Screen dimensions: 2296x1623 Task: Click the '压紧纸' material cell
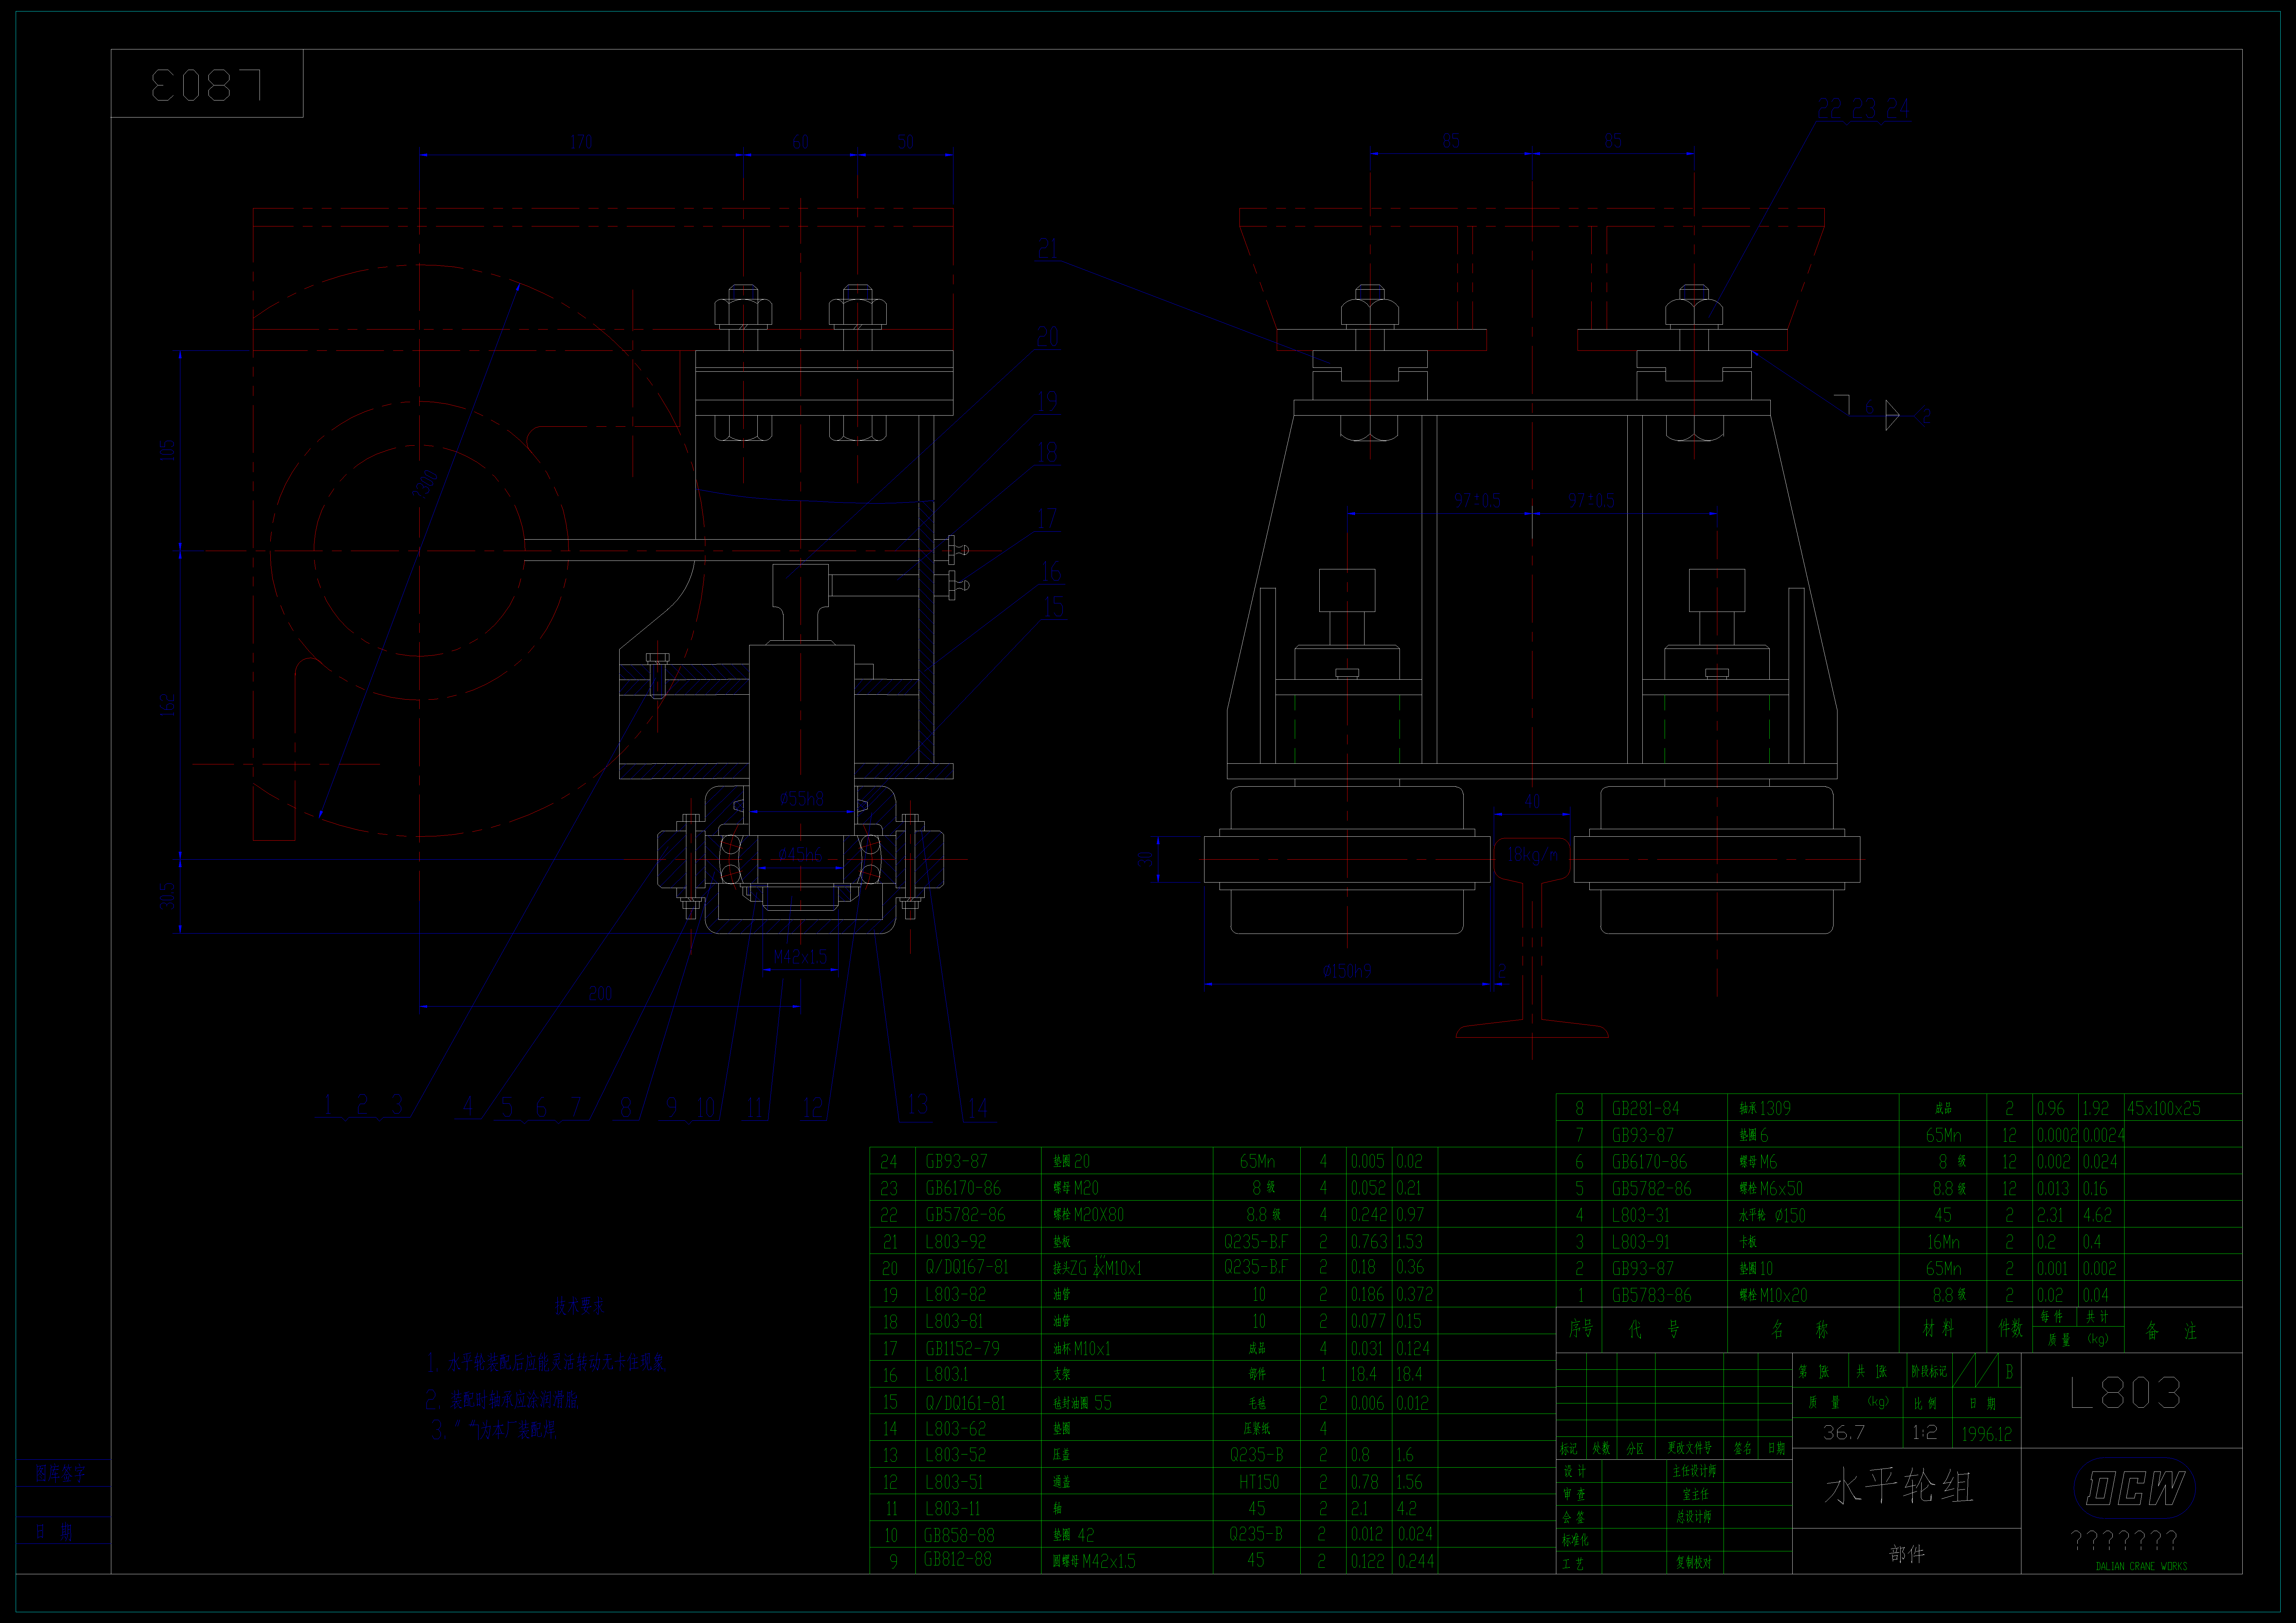[1257, 1429]
